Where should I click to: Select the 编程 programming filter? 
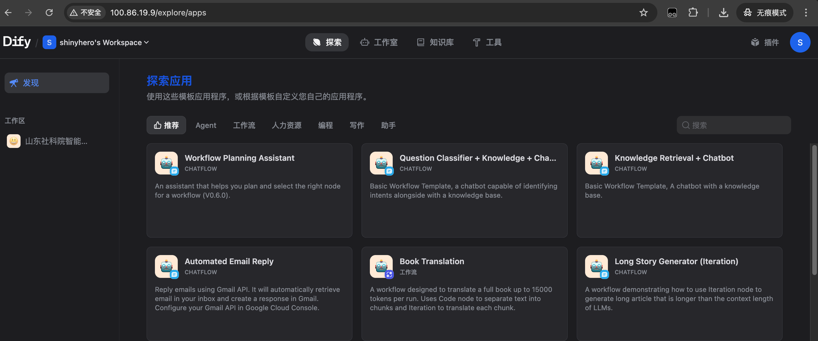(x=325, y=125)
